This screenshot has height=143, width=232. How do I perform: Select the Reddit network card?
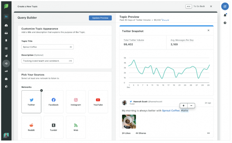pos(31,127)
